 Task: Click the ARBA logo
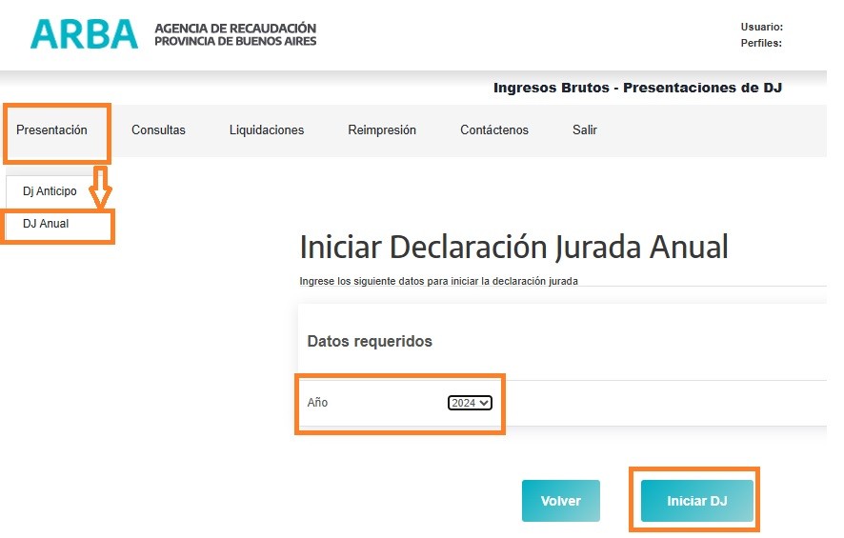click(84, 34)
